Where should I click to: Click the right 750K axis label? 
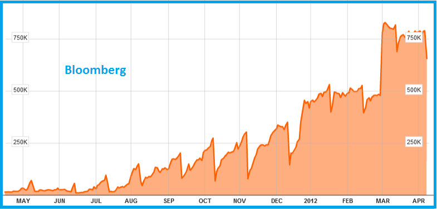pos(414,38)
